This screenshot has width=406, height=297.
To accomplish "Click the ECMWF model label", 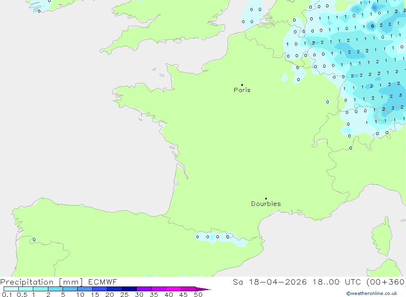I will [x=103, y=282].
